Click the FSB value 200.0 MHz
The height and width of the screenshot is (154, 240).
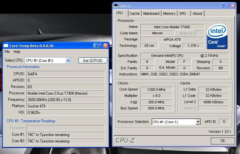(156, 102)
